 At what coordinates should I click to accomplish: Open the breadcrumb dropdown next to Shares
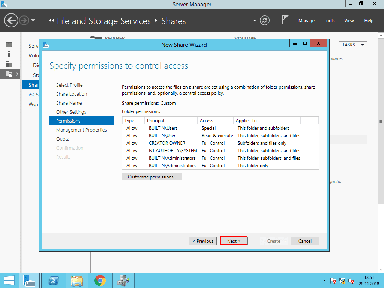(x=254, y=21)
